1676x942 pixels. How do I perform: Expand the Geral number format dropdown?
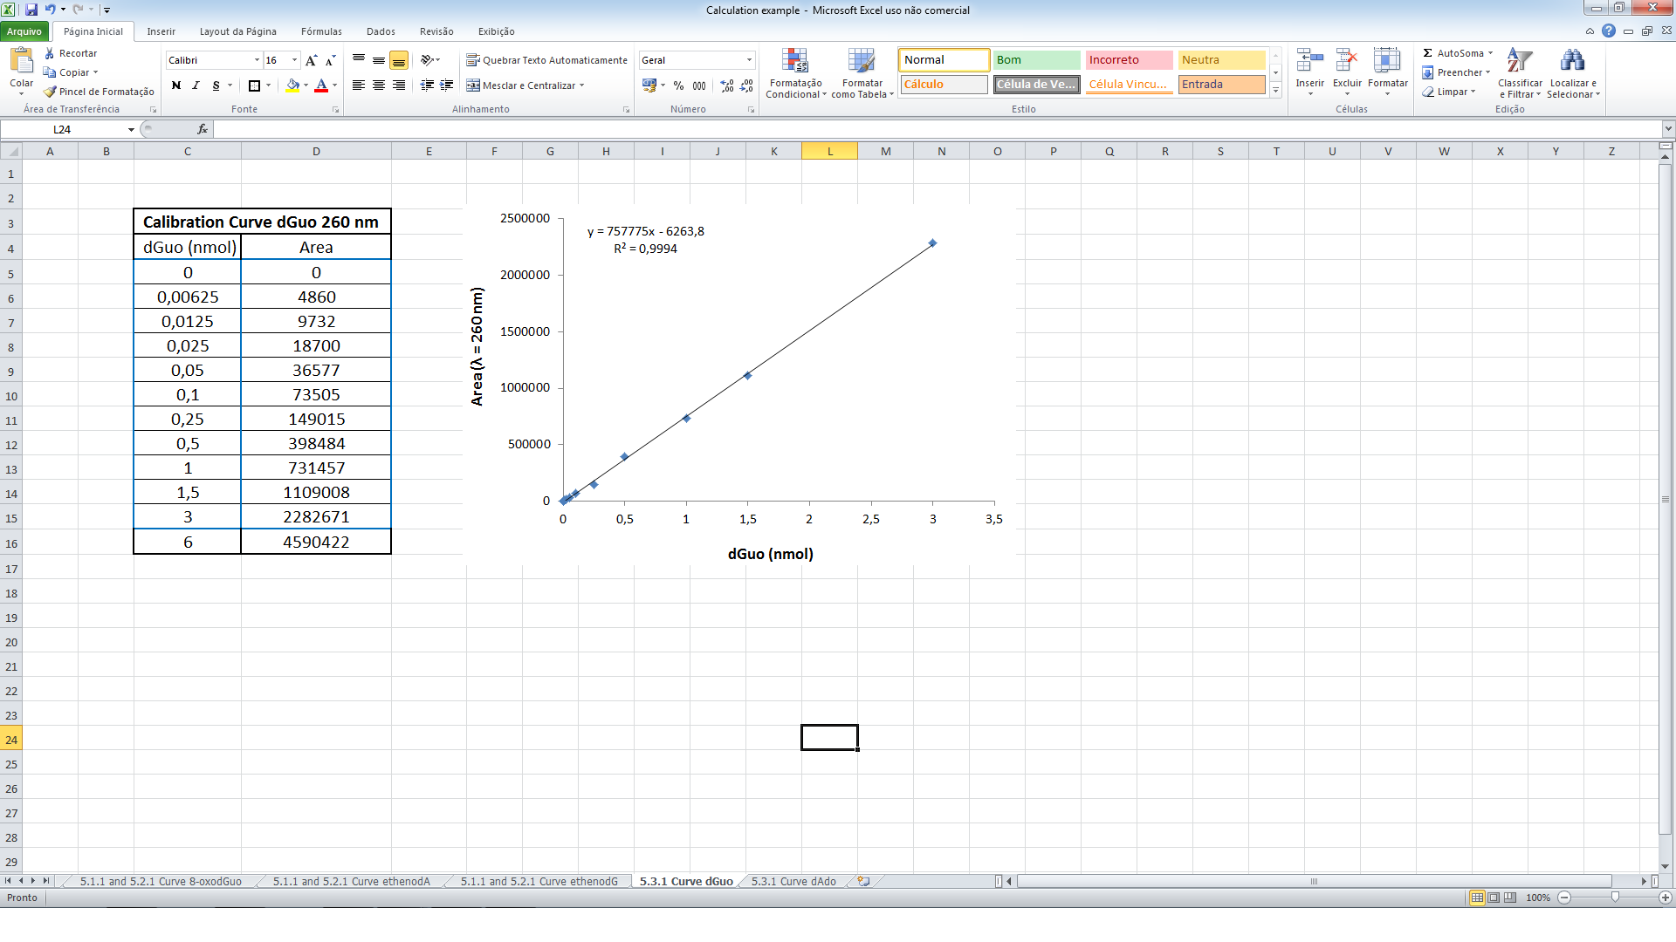(x=749, y=60)
